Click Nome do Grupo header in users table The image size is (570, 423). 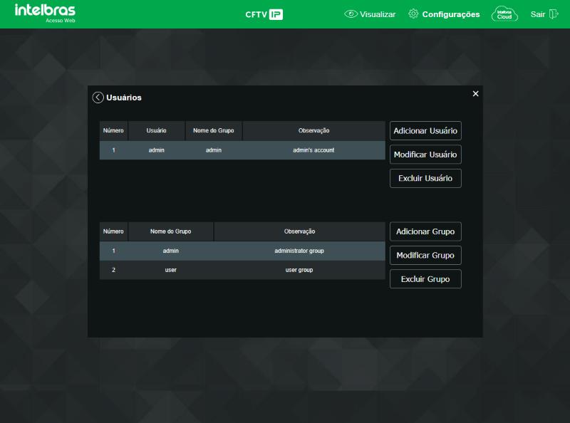[x=213, y=130]
